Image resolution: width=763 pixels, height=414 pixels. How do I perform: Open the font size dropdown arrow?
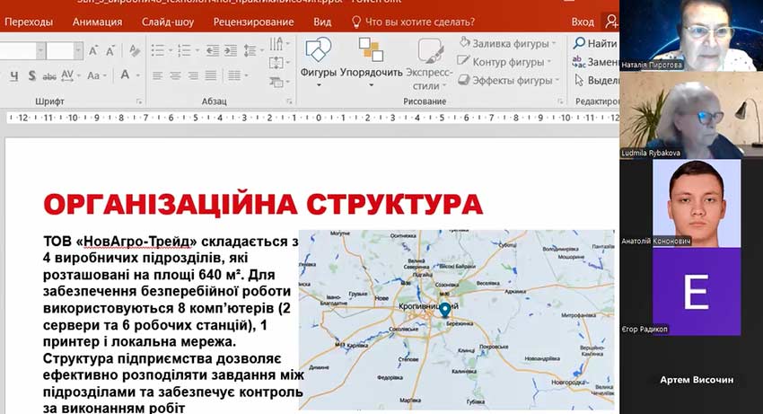76,50
